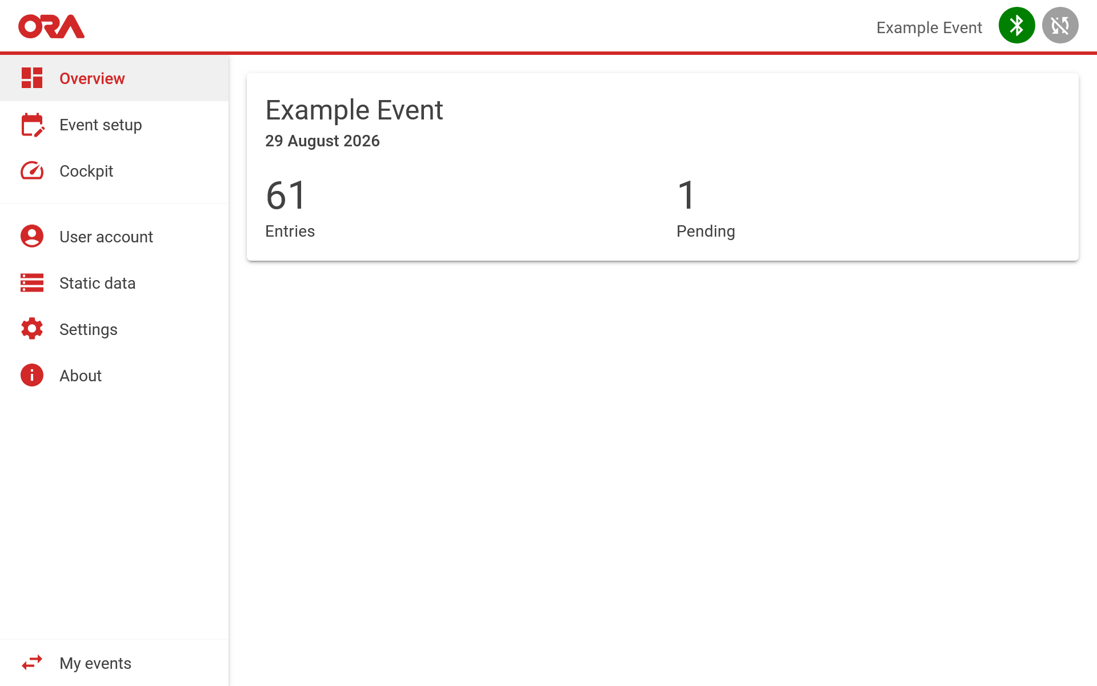Click the Overview dashboard icon
Screen dimensions: 1097x686
click(x=32, y=78)
